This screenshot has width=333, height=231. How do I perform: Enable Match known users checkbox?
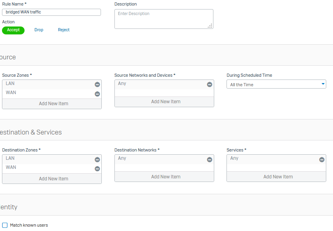[5, 225]
